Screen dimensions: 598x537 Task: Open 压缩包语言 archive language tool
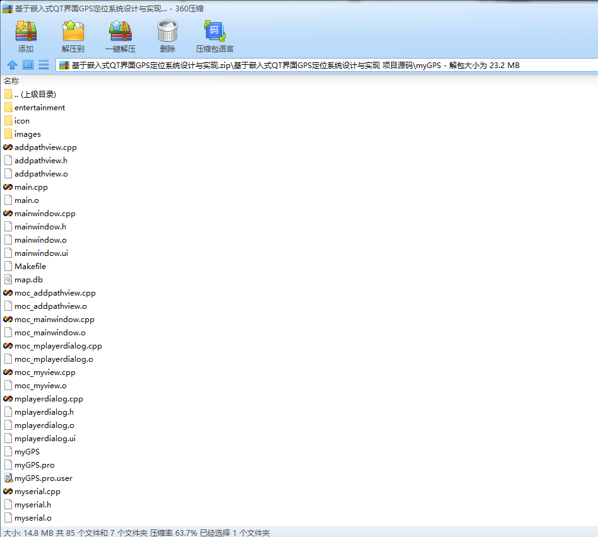(x=214, y=37)
